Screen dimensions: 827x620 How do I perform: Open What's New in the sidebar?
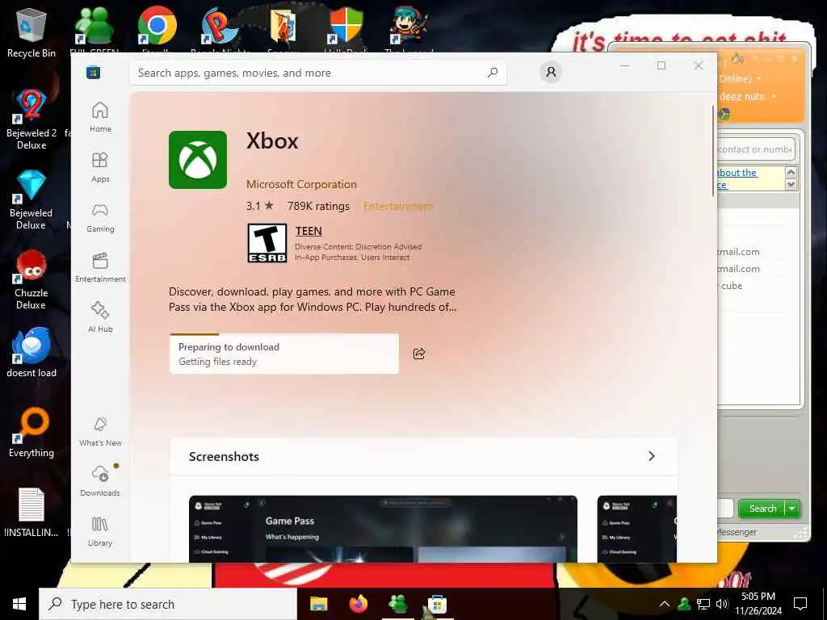[100, 431]
